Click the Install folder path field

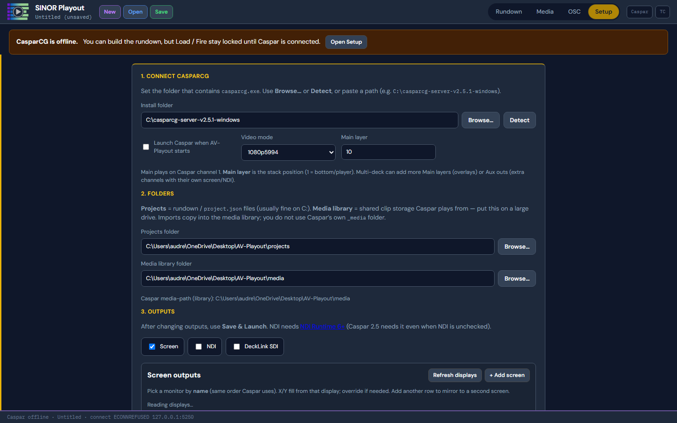click(x=299, y=120)
